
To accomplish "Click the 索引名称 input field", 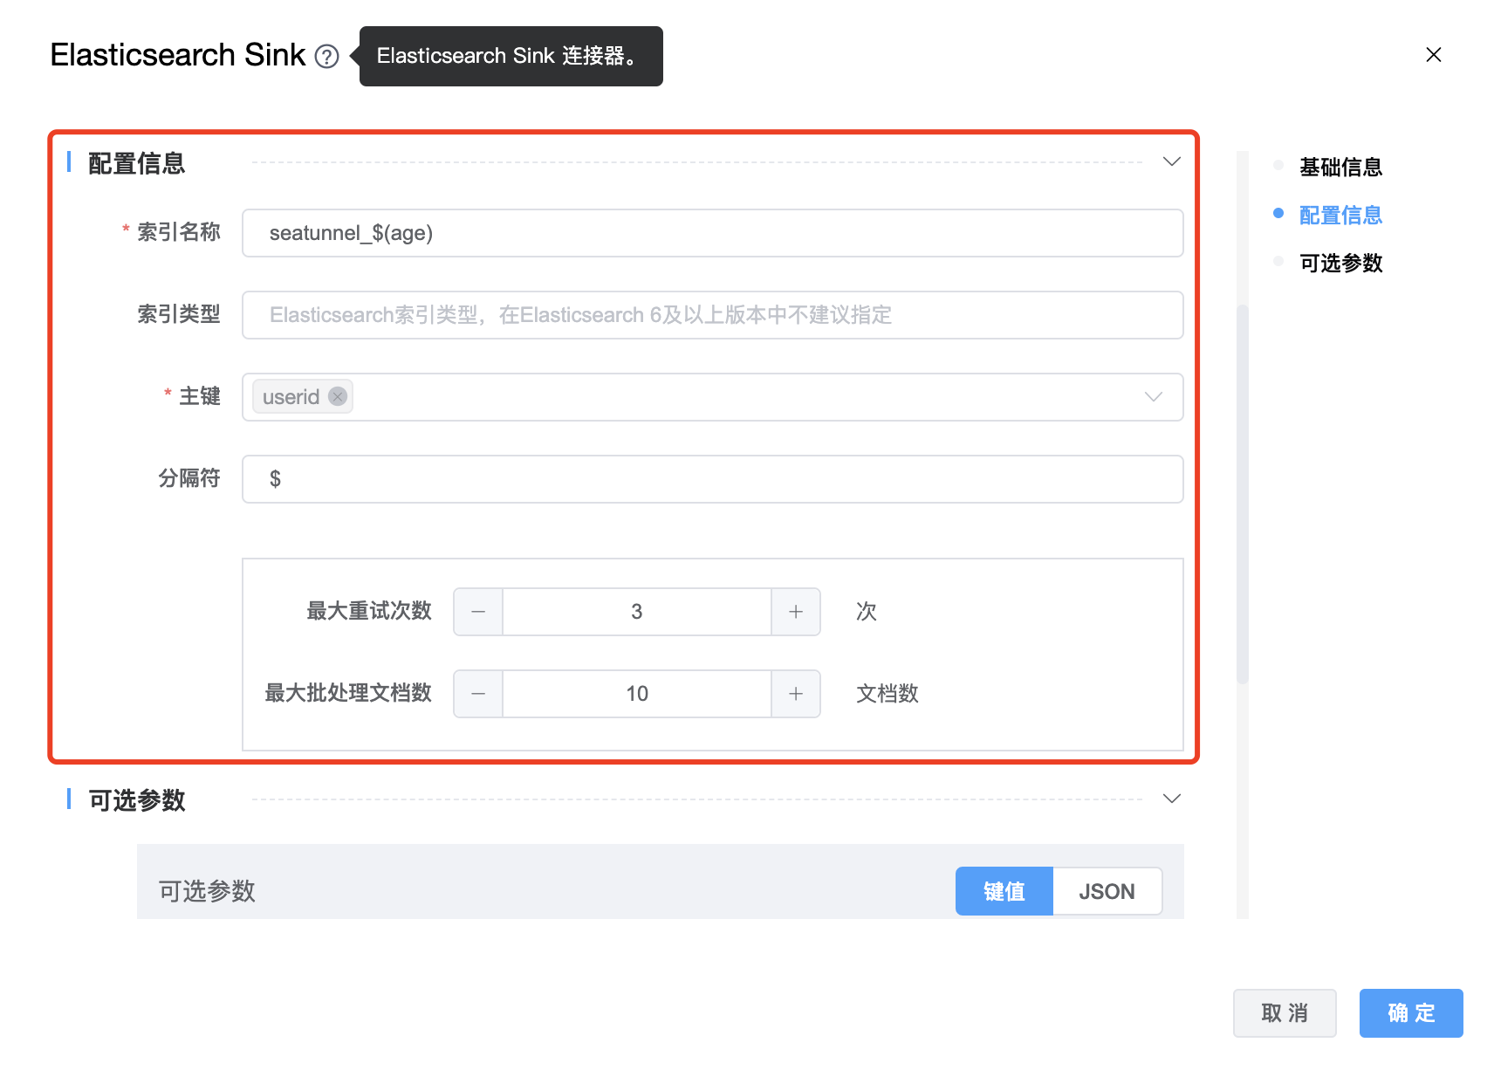I will coord(712,233).
